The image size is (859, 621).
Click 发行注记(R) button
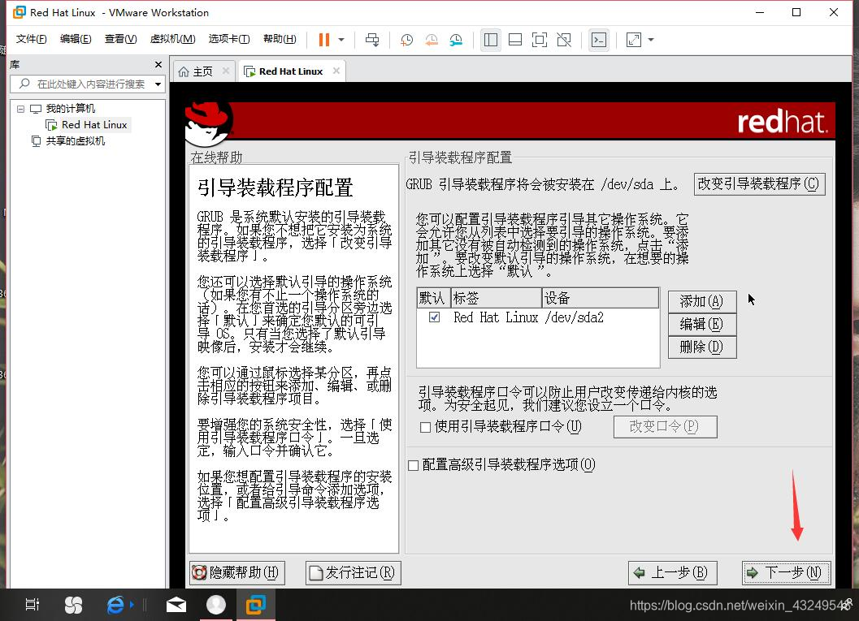[x=353, y=573]
